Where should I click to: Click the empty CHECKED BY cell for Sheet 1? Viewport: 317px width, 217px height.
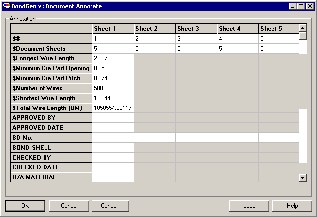pos(113,158)
